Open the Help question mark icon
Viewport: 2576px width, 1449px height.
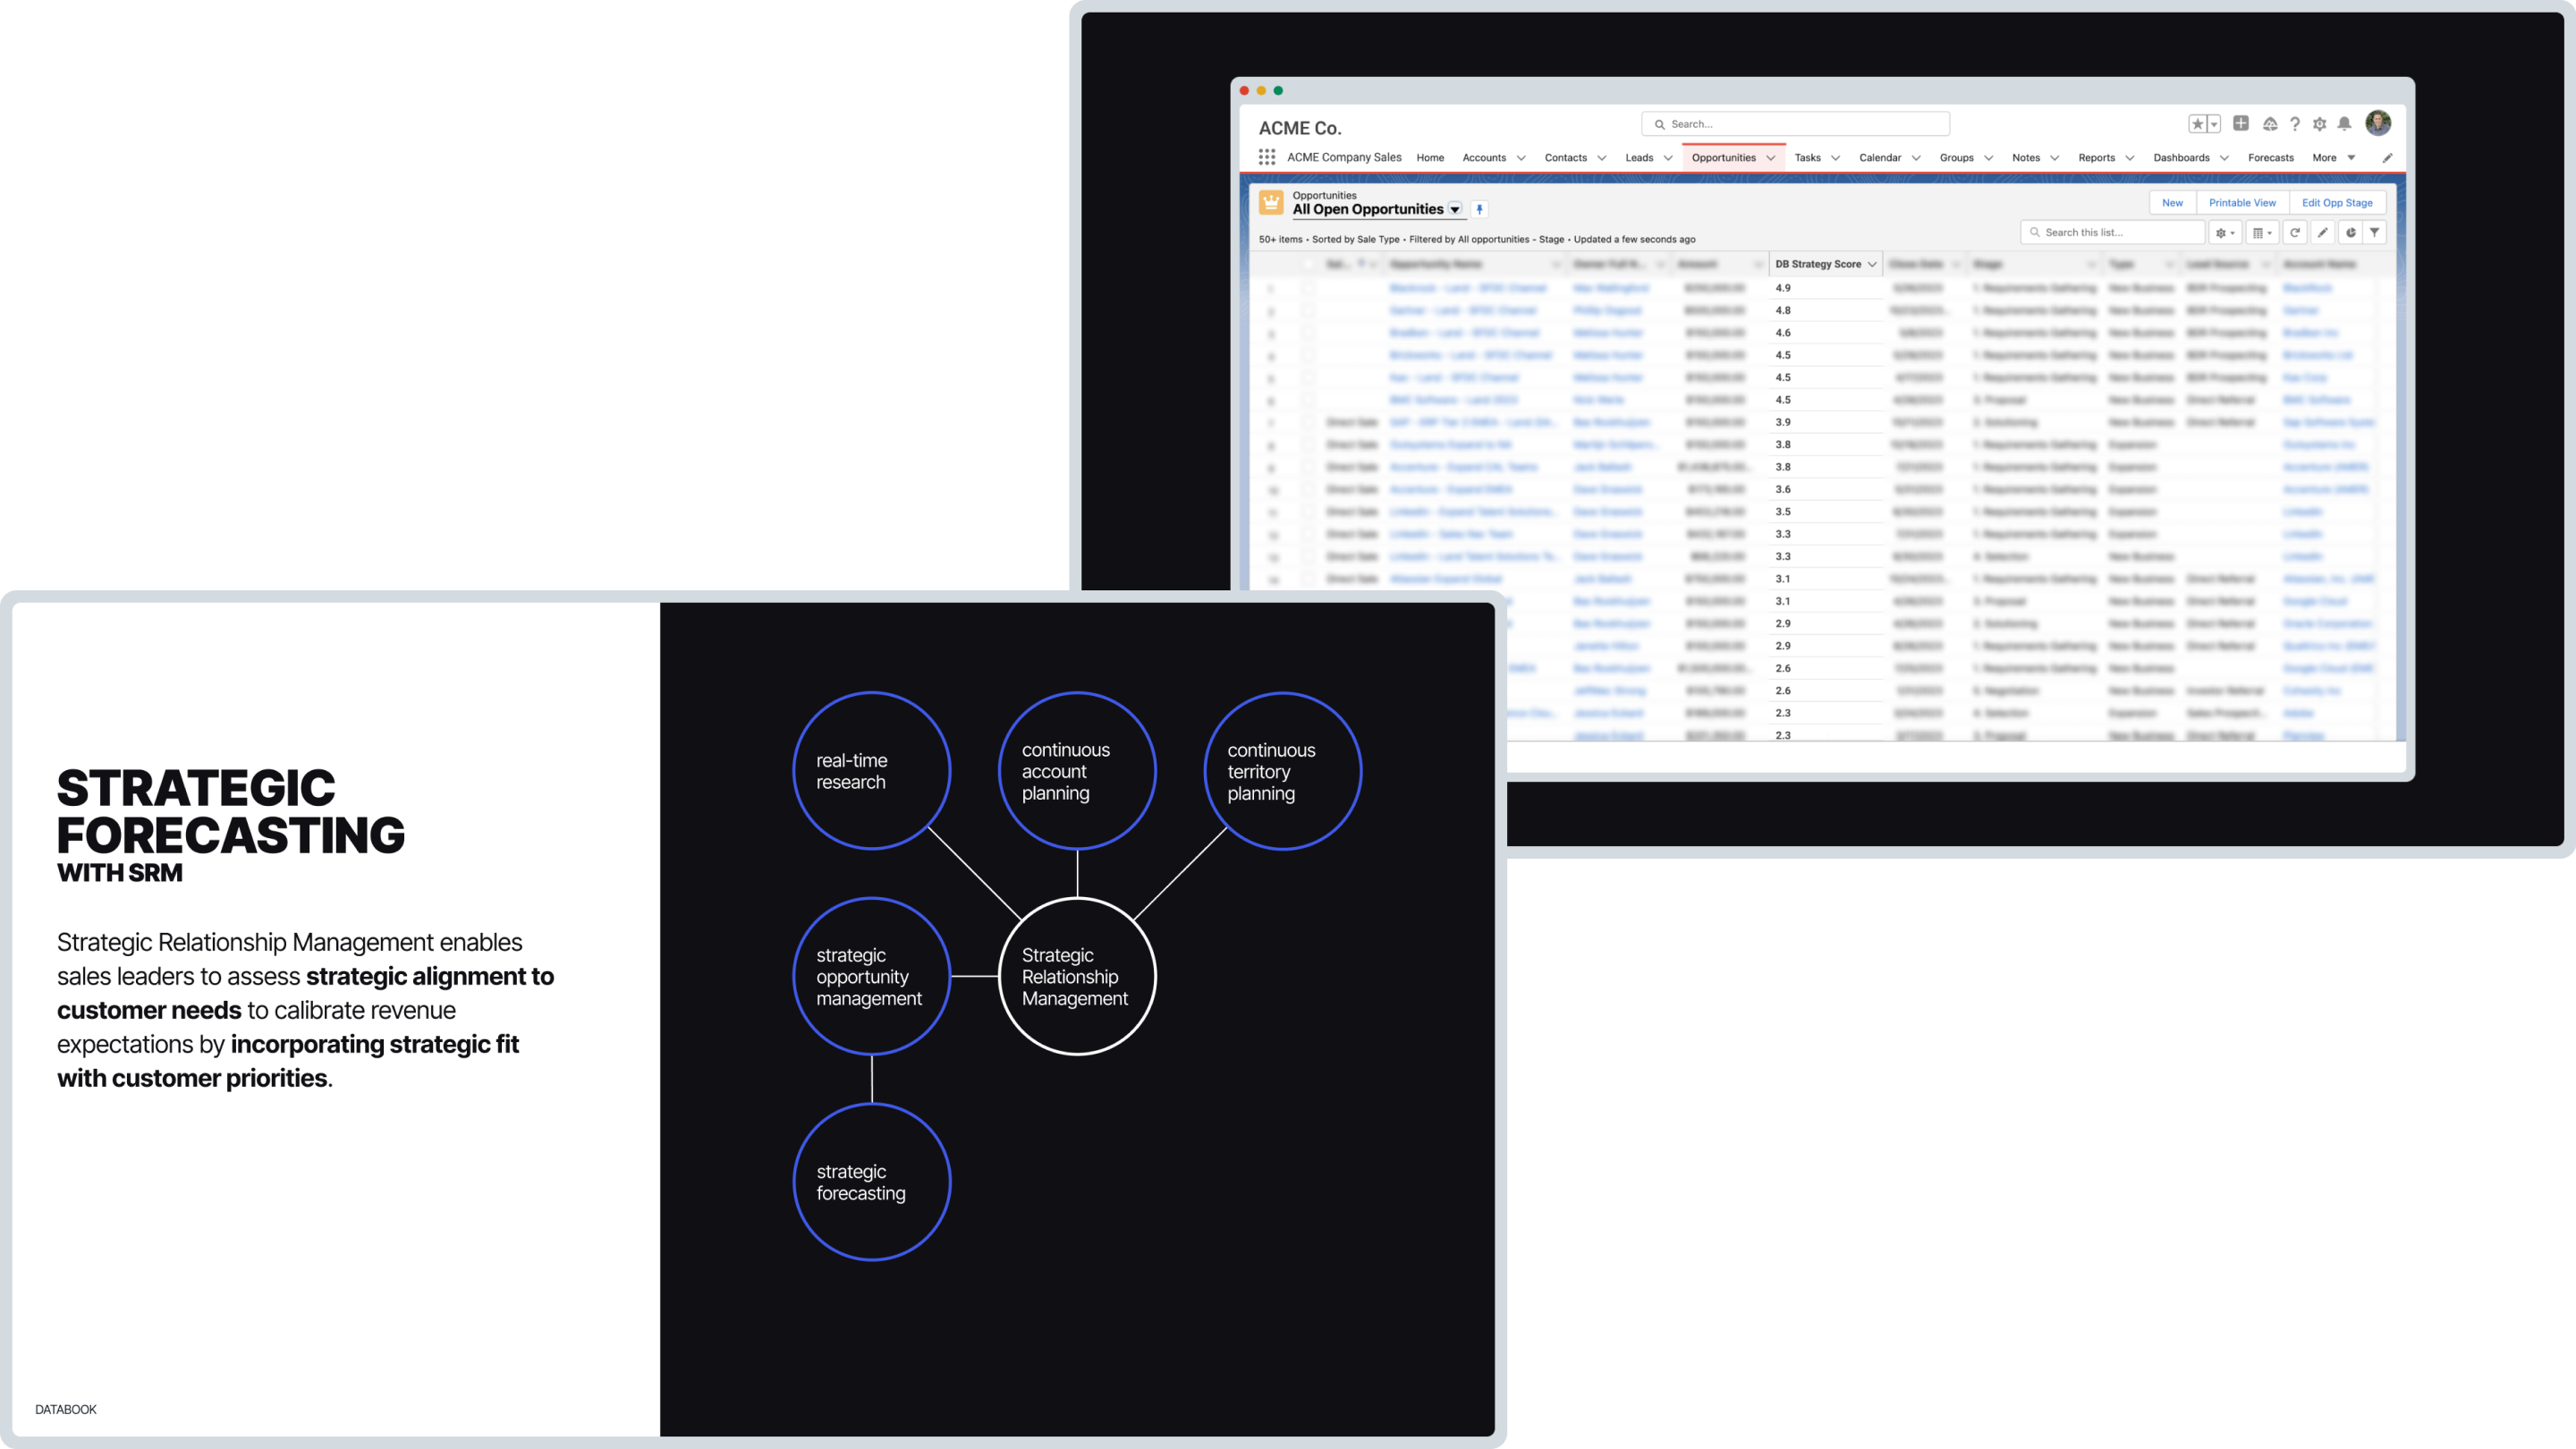coord(2295,124)
